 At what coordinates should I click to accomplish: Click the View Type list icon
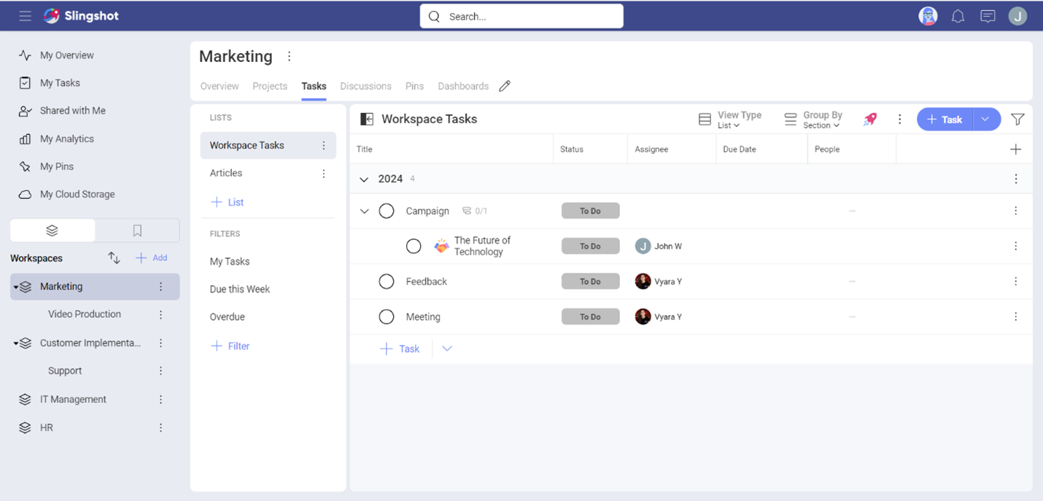click(705, 119)
